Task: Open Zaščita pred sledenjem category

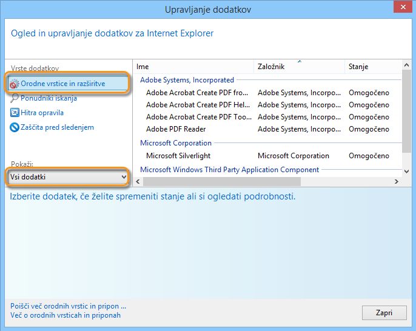Action: pyautogui.click(x=52, y=127)
